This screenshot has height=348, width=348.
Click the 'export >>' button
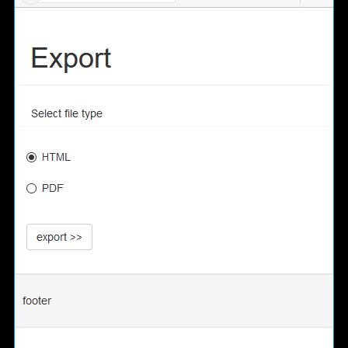point(59,237)
